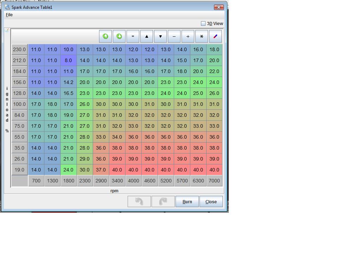Click the equals (set value) toolbar button
Image resolution: width=361 pixels, height=271 pixels.
tap(133, 36)
